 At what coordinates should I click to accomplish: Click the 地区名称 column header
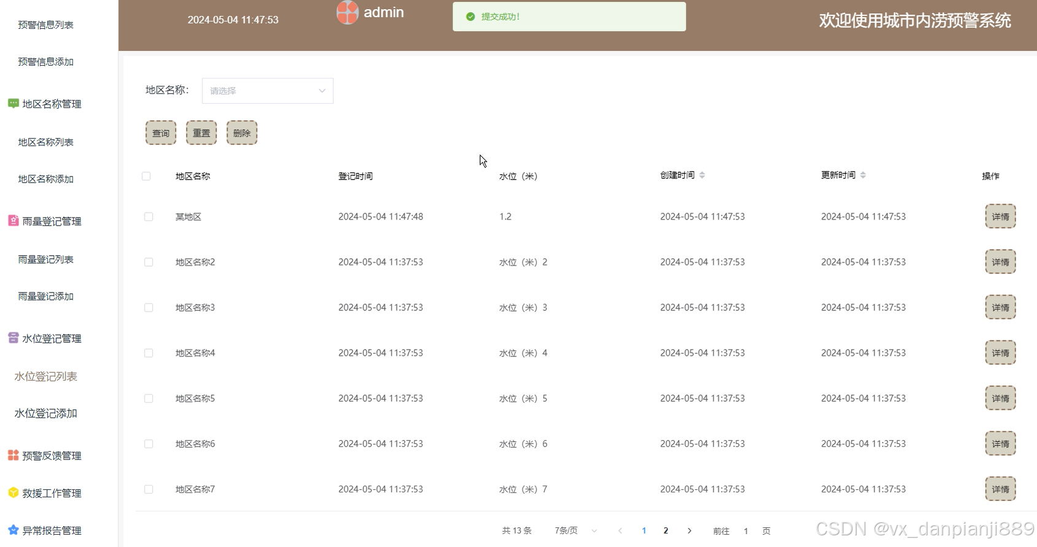point(193,176)
